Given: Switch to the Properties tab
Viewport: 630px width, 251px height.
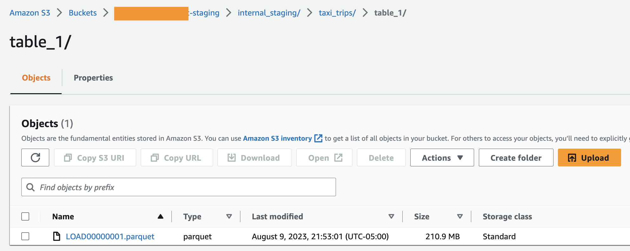Looking at the screenshot, I should click(93, 78).
